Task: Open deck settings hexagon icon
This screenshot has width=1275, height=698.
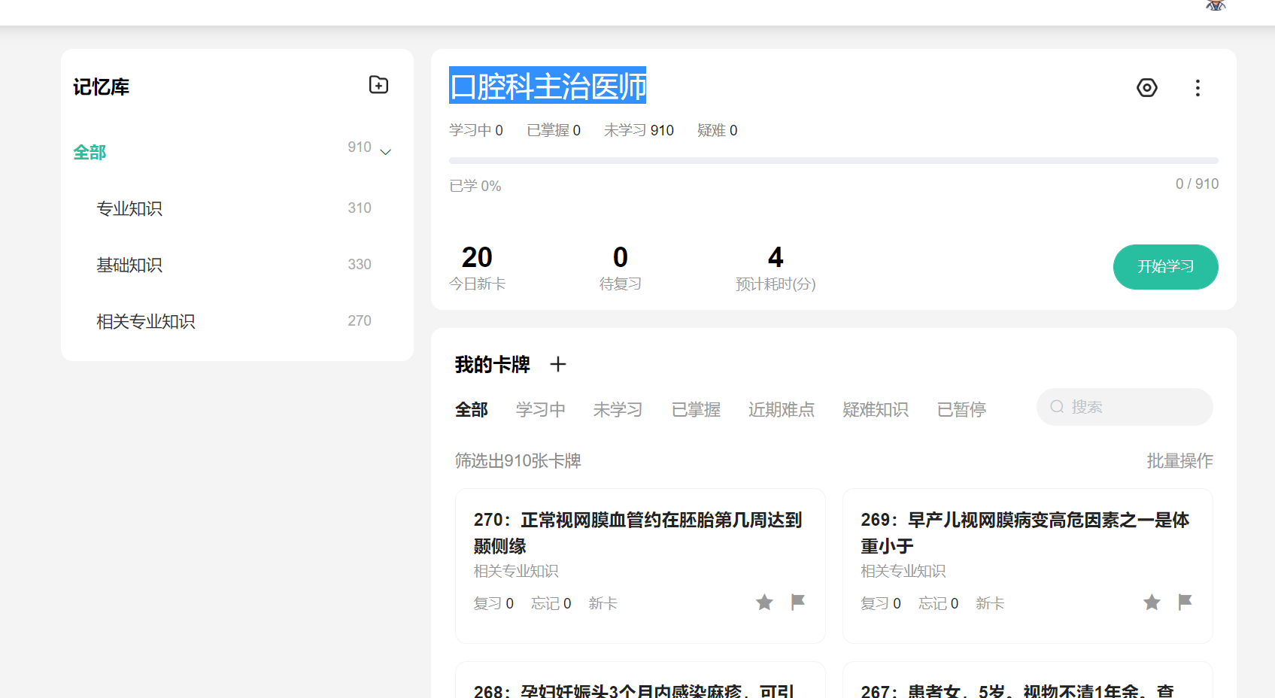Action: click(1146, 88)
